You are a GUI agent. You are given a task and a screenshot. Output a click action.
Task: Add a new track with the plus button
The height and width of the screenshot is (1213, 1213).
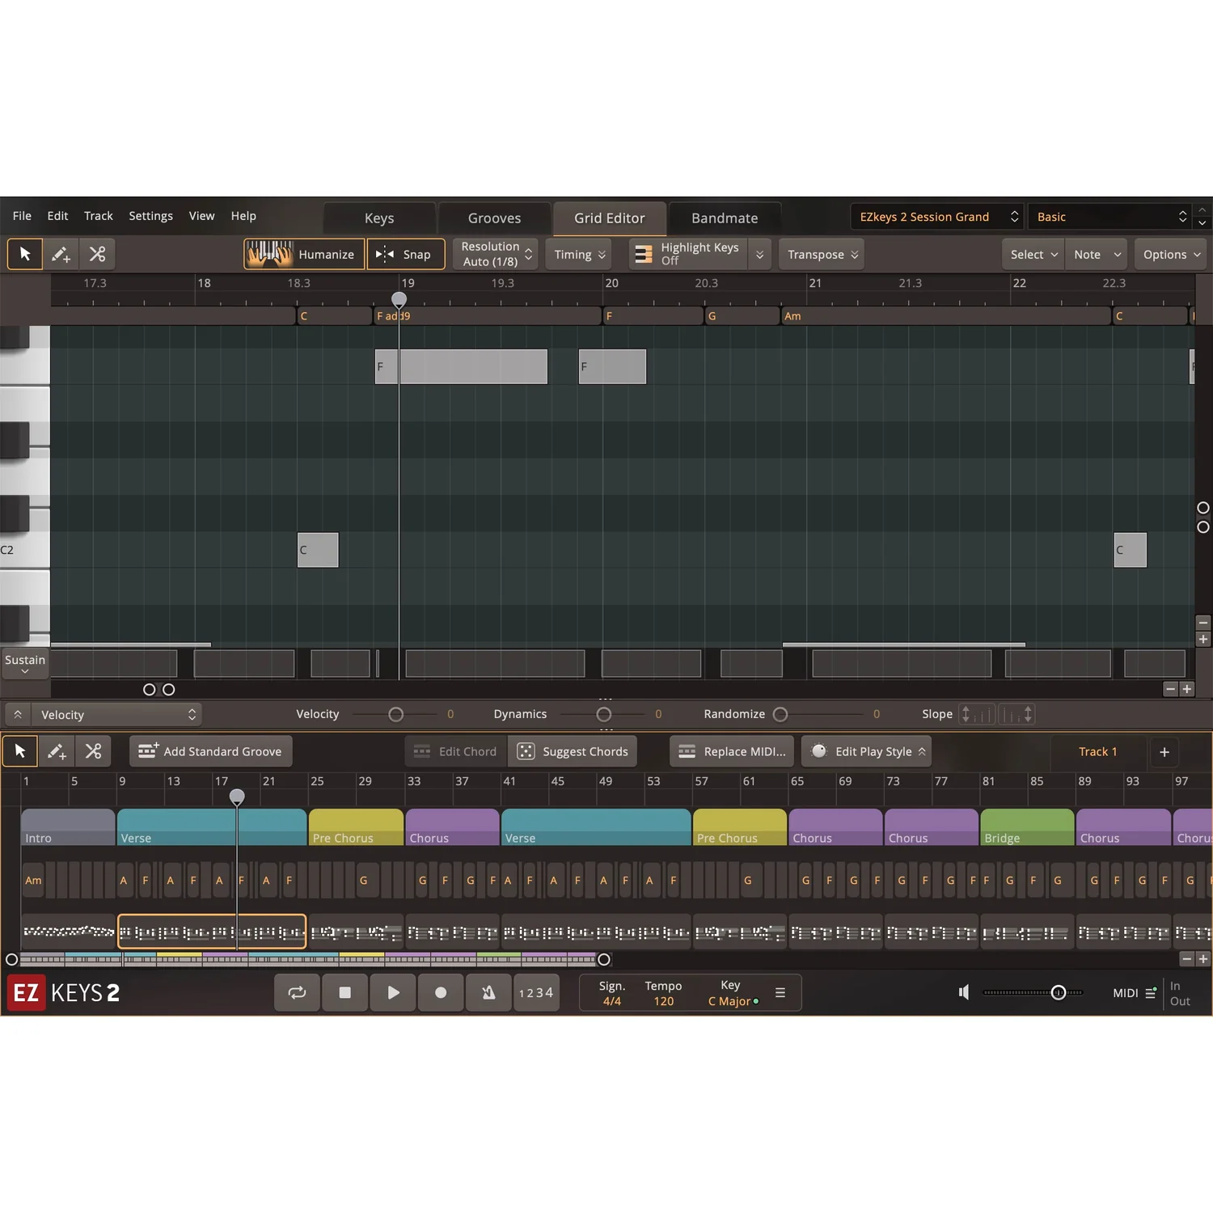click(1164, 752)
